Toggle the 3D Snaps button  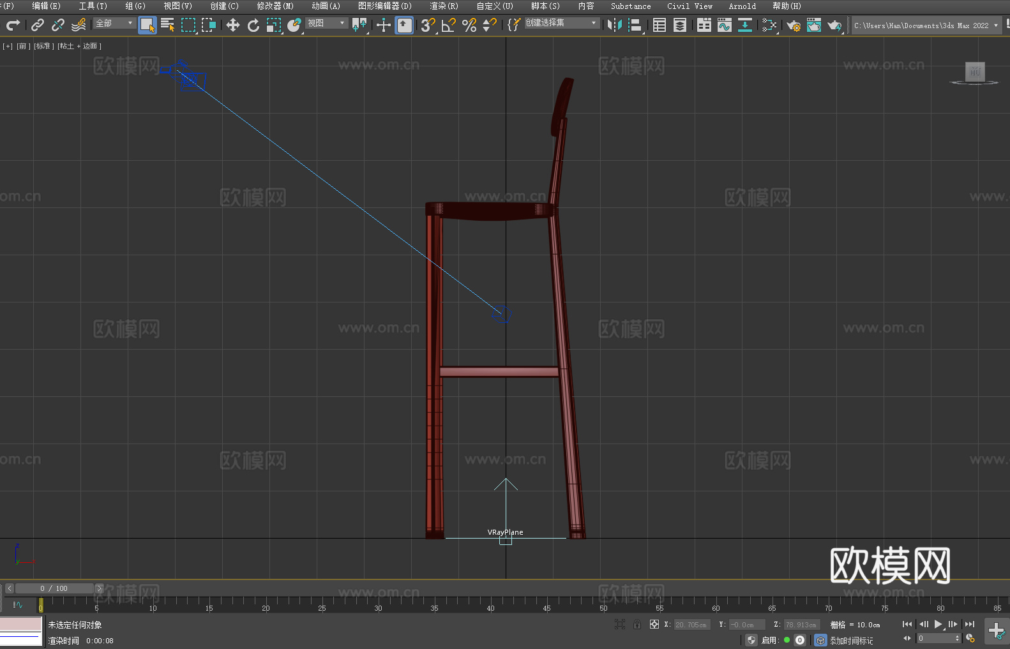tap(428, 25)
